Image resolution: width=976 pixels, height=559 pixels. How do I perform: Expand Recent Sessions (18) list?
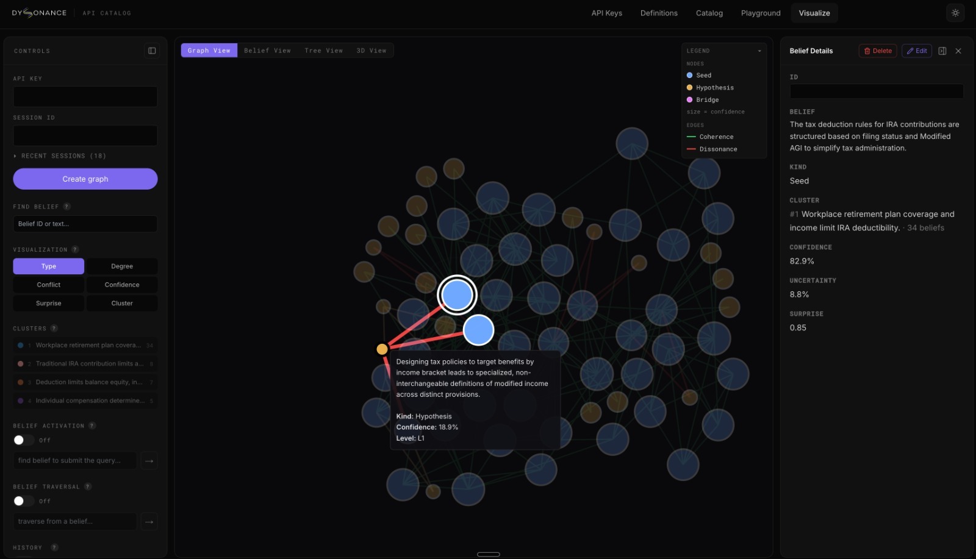pos(60,156)
